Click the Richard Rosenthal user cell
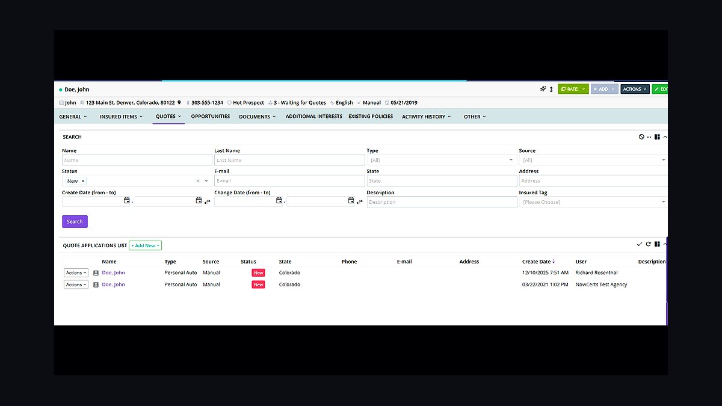This screenshot has height=406, width=722. click(x=597, y=273)
